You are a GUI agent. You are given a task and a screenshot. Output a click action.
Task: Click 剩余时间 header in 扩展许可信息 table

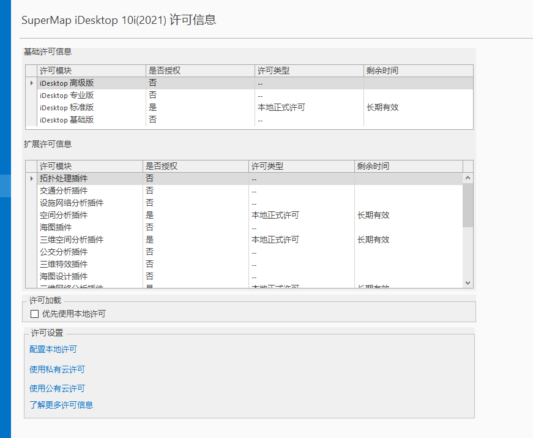click(409, 167)
